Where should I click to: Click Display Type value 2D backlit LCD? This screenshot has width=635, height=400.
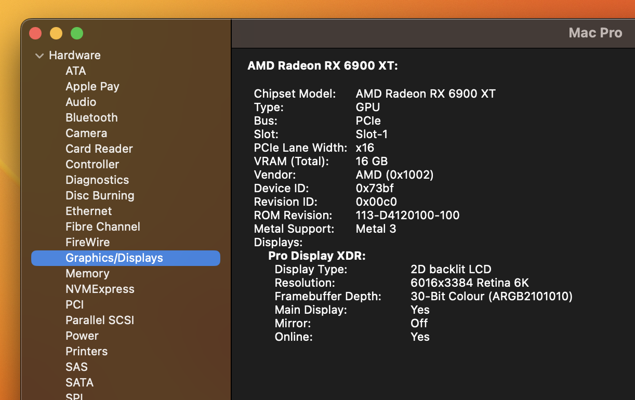[451, 269]
